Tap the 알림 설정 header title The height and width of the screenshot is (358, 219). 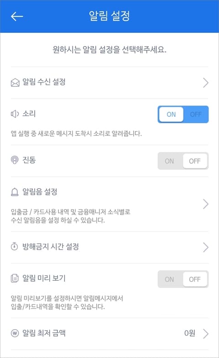109,16
